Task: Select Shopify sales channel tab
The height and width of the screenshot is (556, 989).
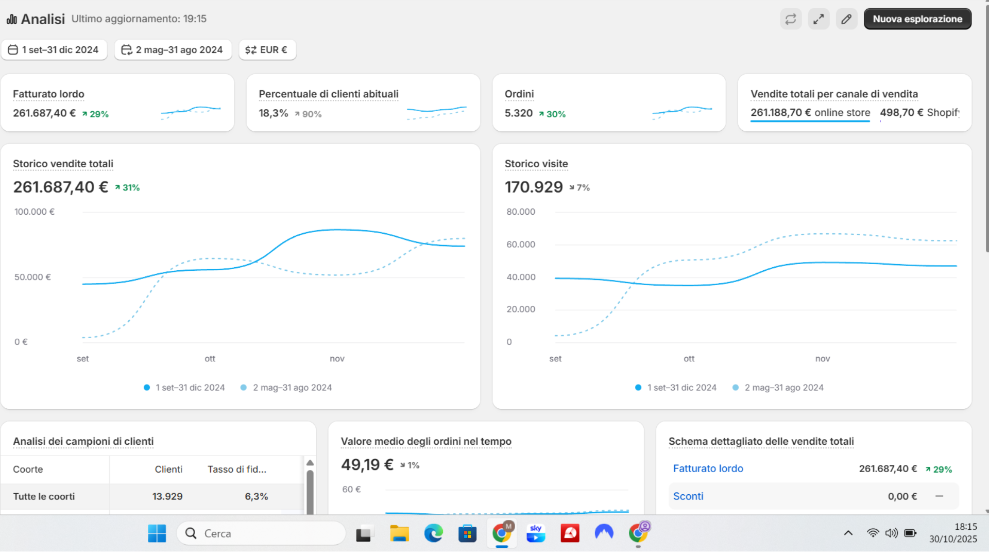Action: coord(919,113)
